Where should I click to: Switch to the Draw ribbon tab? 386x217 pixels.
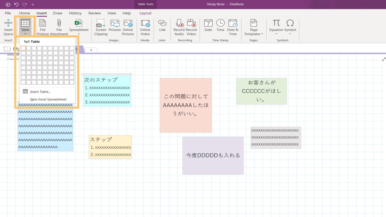[x=58, y=13]
